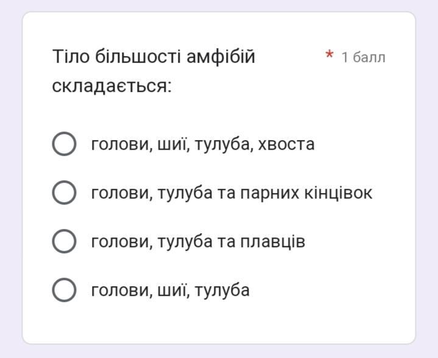Choose radio circle beside 'голови, тулуба та парних кінцівок'
The image size is (438, 358).
pyautogui.click(x=64, y=192)
